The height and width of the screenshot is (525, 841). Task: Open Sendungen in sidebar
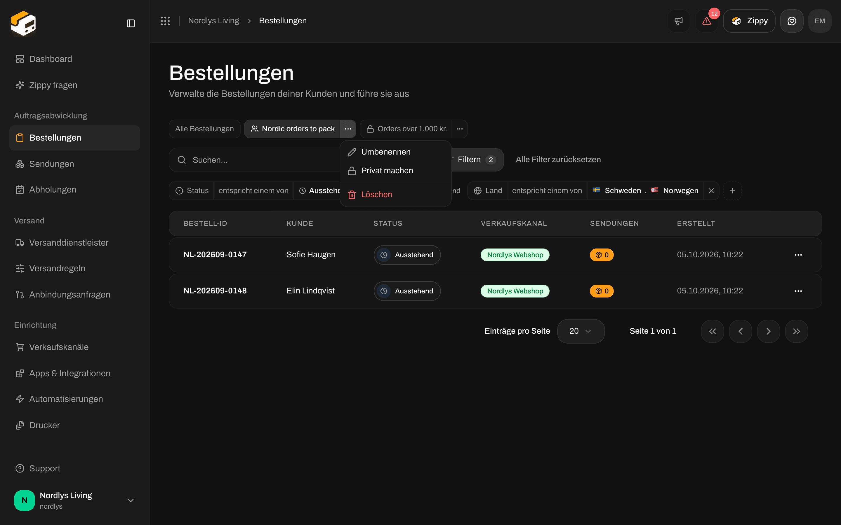(x=75, y=164)
